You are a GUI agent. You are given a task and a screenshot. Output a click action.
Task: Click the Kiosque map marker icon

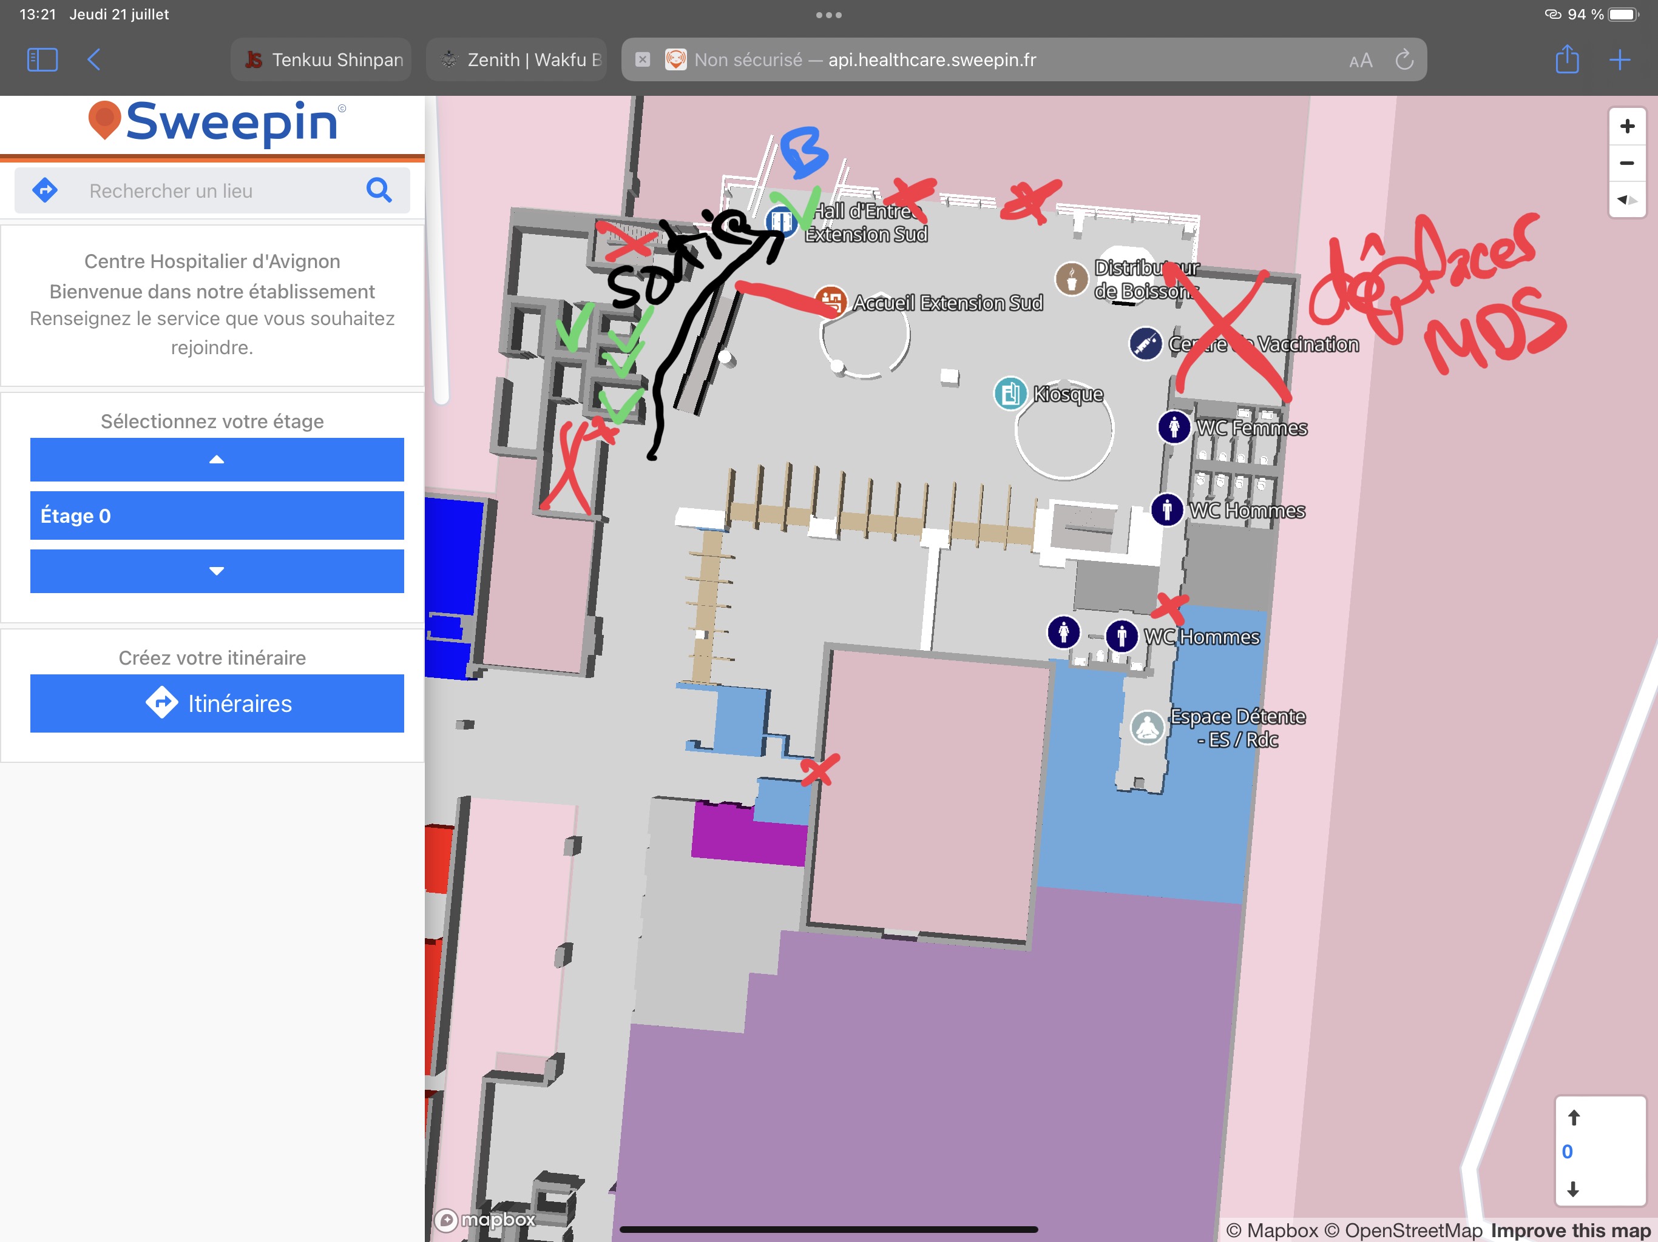1010,393
